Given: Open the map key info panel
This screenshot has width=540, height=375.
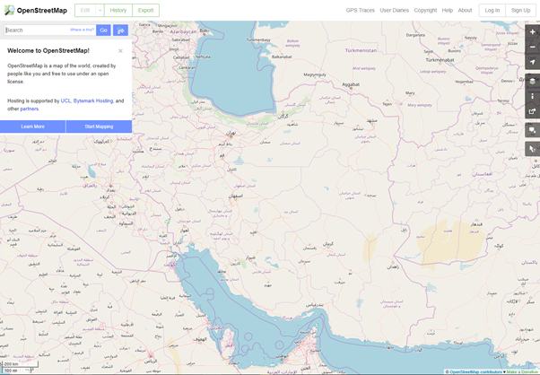Looking at the screenshot, I should point(533,96).
